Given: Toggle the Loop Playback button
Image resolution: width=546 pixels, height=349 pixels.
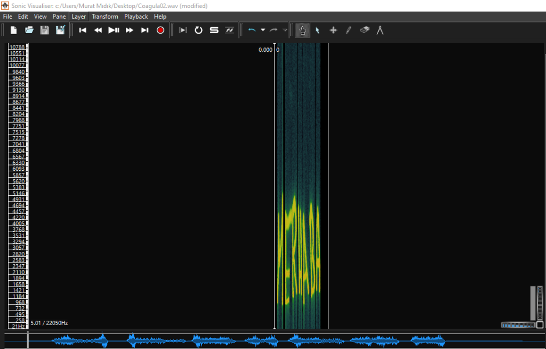Looking at the screenshot, I should point(198,30).
